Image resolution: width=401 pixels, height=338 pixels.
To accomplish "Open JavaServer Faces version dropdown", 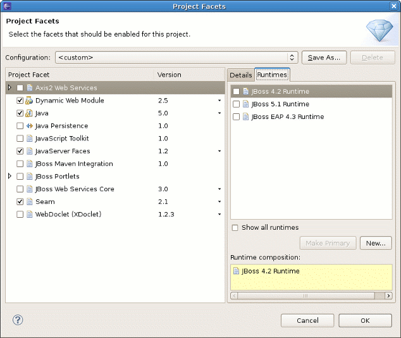I will click(219, 151).
